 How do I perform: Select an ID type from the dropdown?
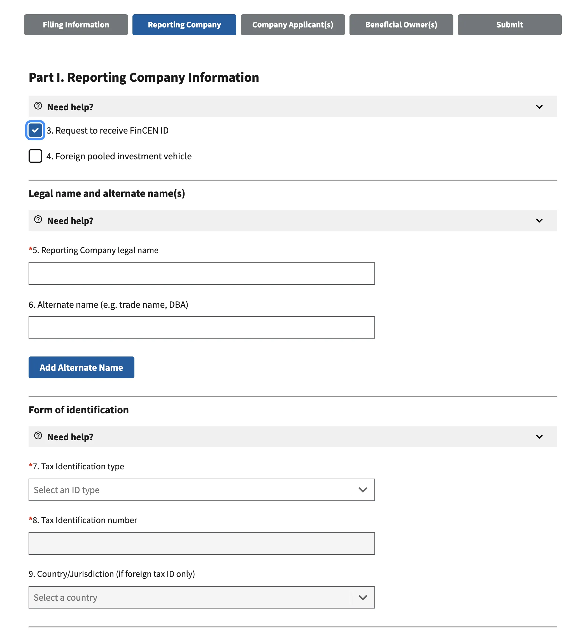point(189,490)
